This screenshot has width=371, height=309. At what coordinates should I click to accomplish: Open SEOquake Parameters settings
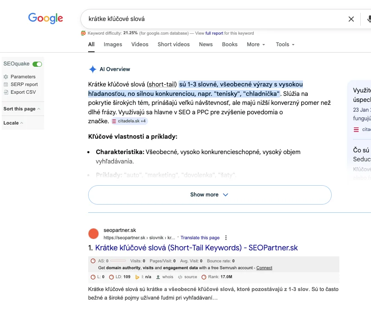click(23, 77)
